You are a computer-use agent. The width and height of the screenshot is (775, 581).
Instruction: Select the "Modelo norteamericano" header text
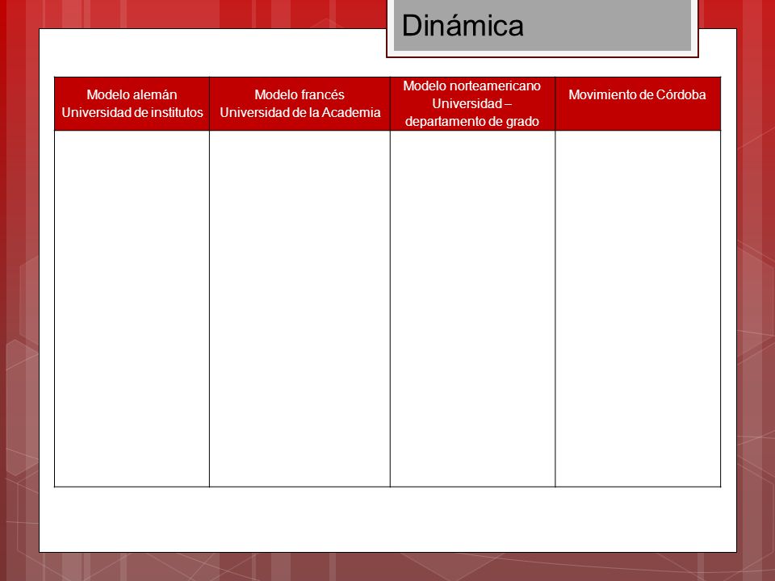point(472,86)
